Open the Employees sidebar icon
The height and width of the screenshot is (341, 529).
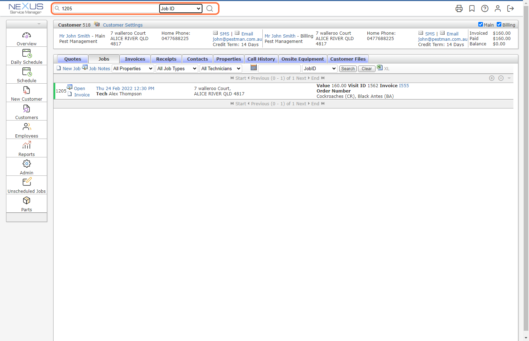tap(27, 127)
